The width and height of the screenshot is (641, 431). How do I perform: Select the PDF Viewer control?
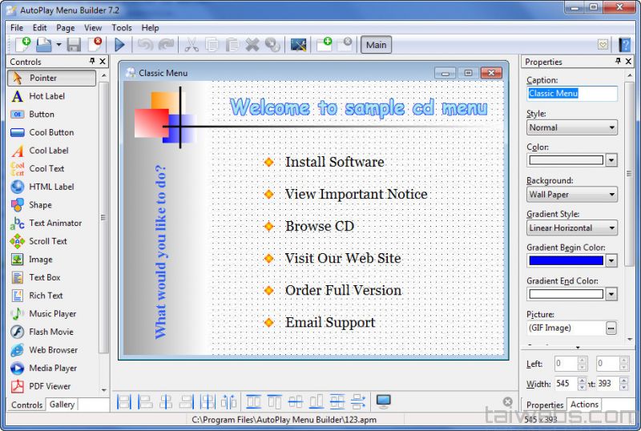50,386
